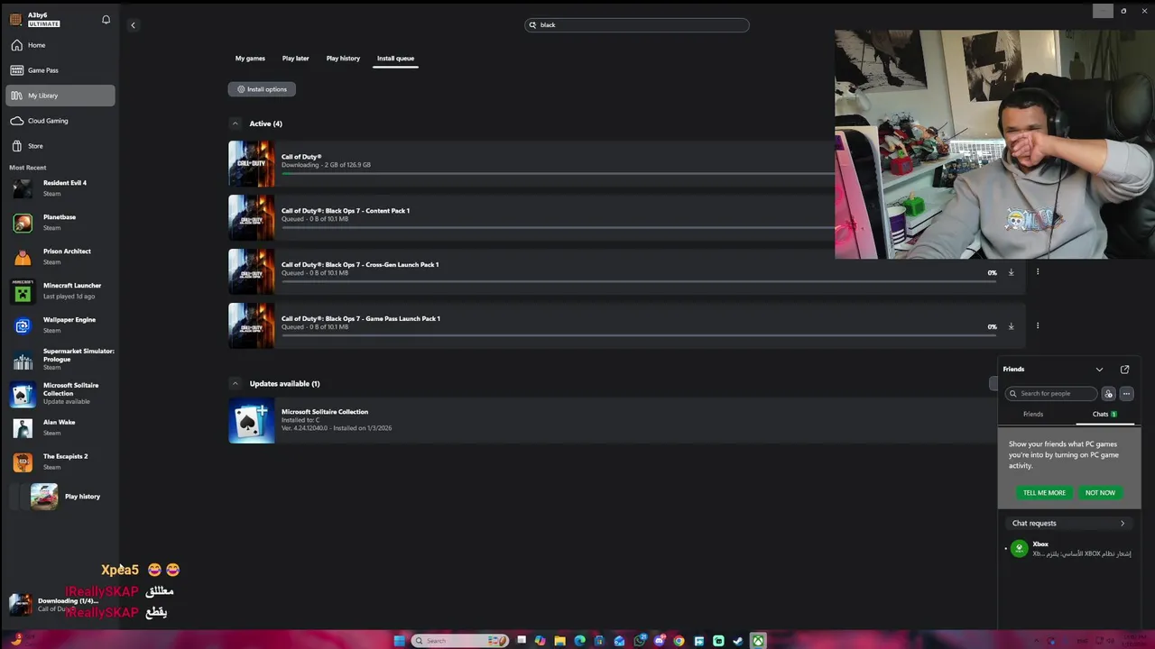Image resolution: width=1155 pixels, height=649 pixels.
Task: Open Google Chrome from taskbar
Action: [679, 641]
